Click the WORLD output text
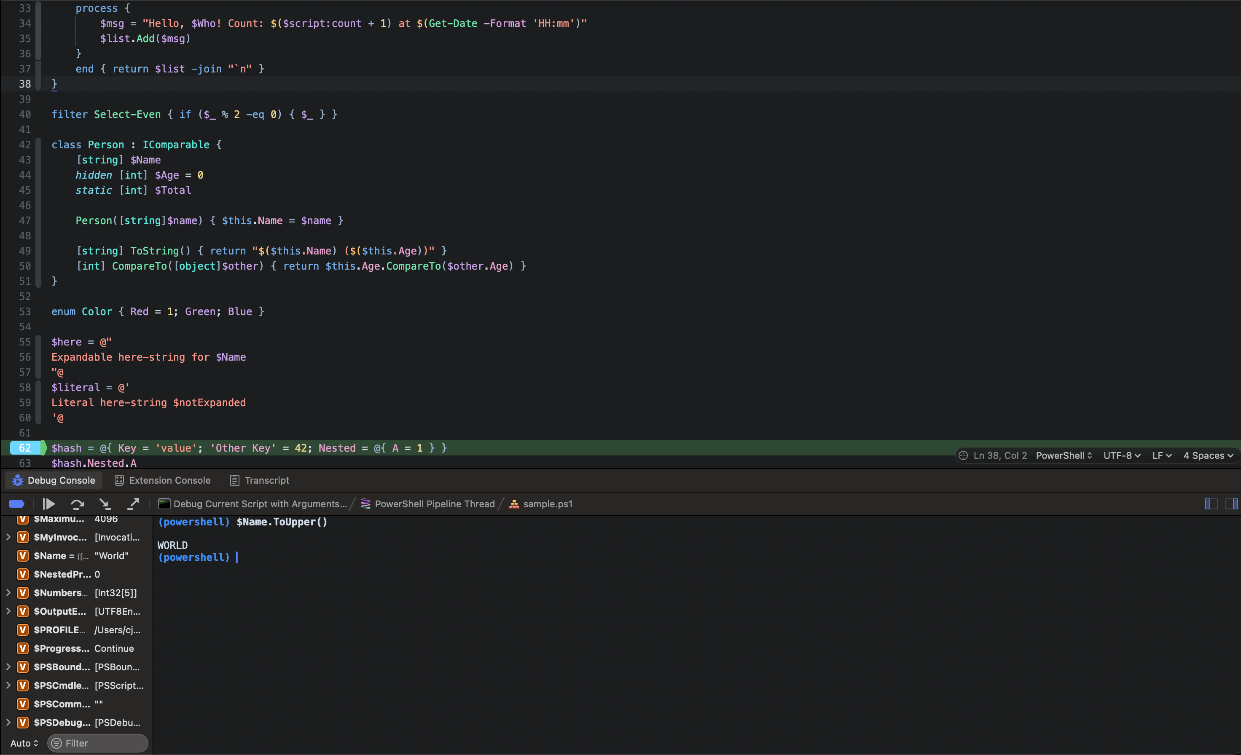Screen dimensions: 1241x755 pos(173,546)
